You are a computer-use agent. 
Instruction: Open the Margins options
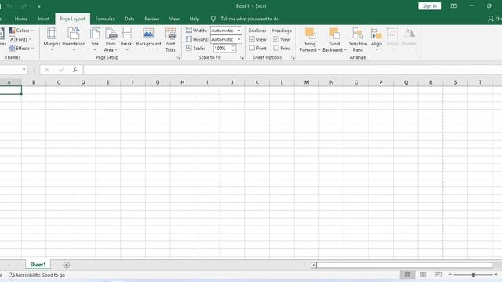coord(52,39)
